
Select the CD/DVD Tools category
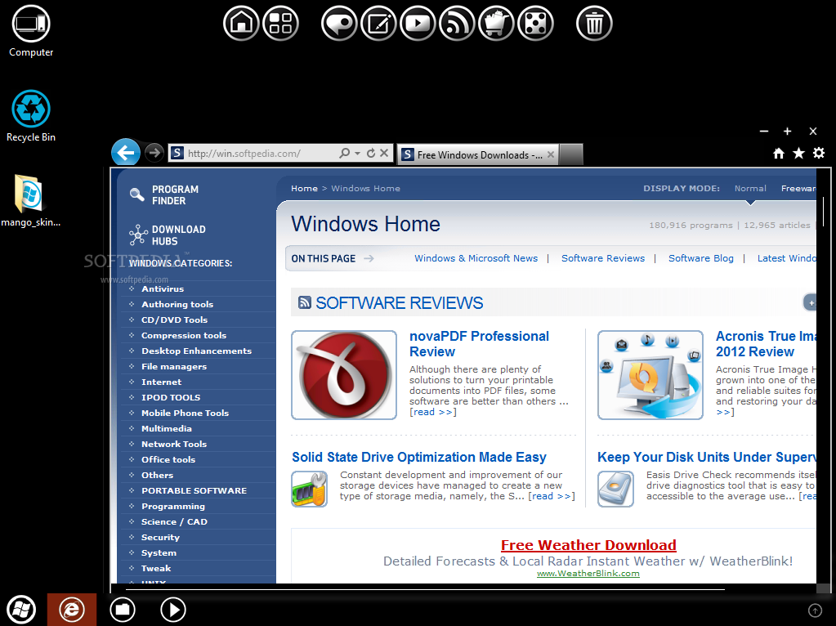click(x=174, y=320)
